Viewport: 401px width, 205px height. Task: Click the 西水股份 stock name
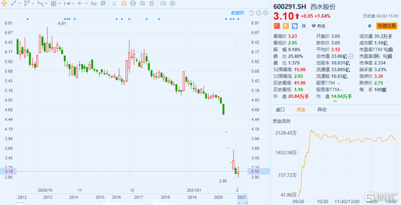point(323,7)
